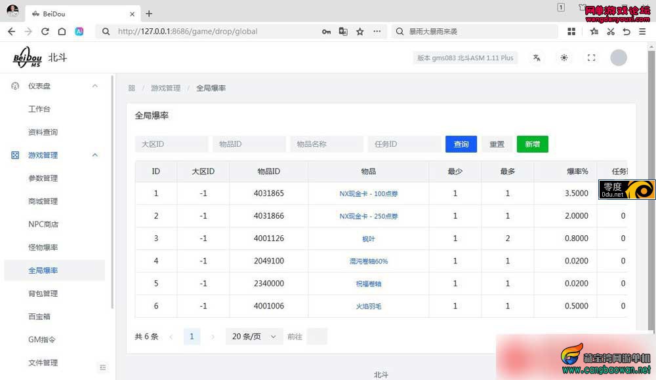Image resolution: width=656 pixels, height=380 pixels.
Task: Click the sidebar vertical scrollbar
Action: click(112, 193)
